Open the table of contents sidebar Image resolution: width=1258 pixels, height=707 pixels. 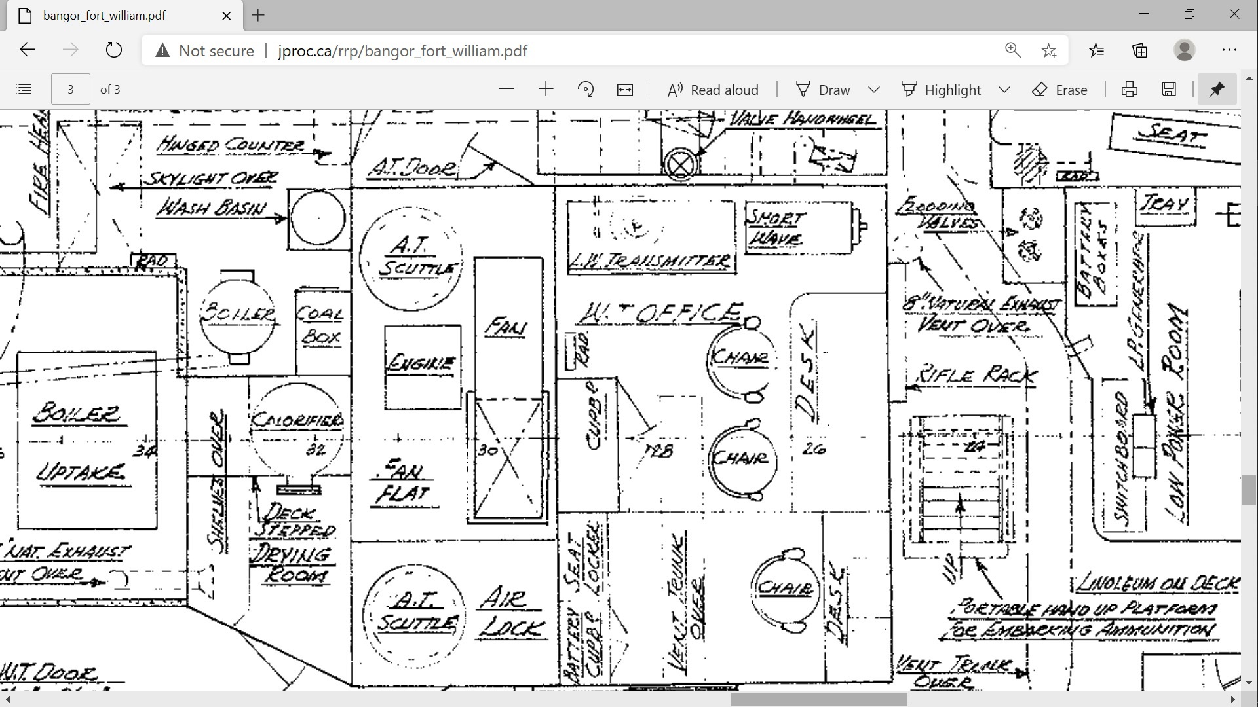pos(24,90)
